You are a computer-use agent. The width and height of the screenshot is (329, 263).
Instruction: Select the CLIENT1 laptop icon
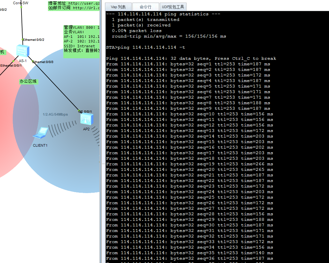[41, 133]
